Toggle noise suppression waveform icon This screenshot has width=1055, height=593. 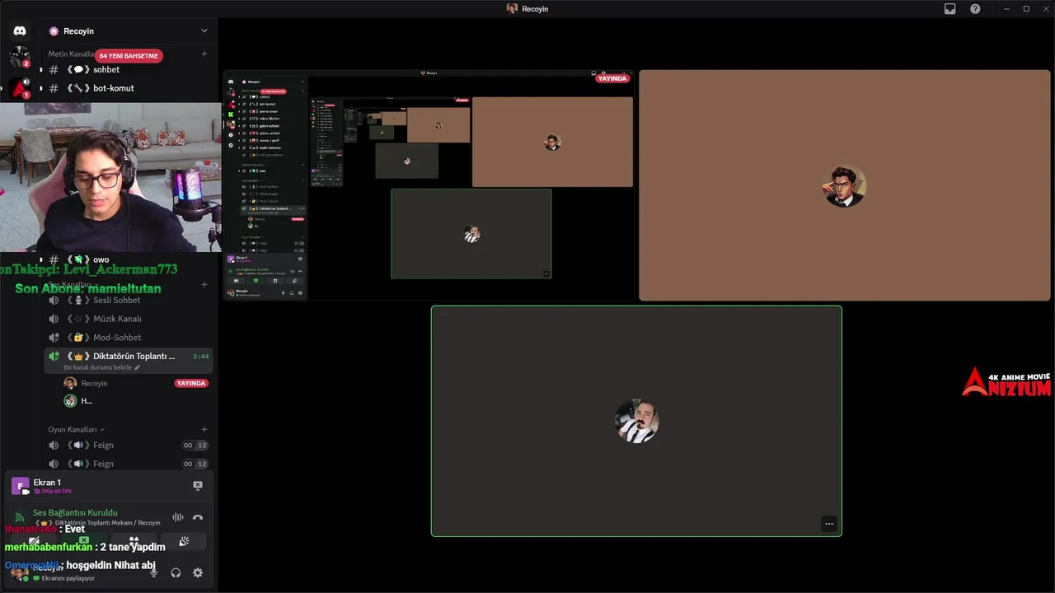click(x=177, y=517)
